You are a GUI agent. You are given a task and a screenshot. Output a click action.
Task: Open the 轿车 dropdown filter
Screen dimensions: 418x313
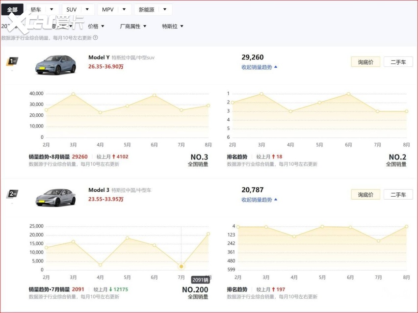[42, 10]
